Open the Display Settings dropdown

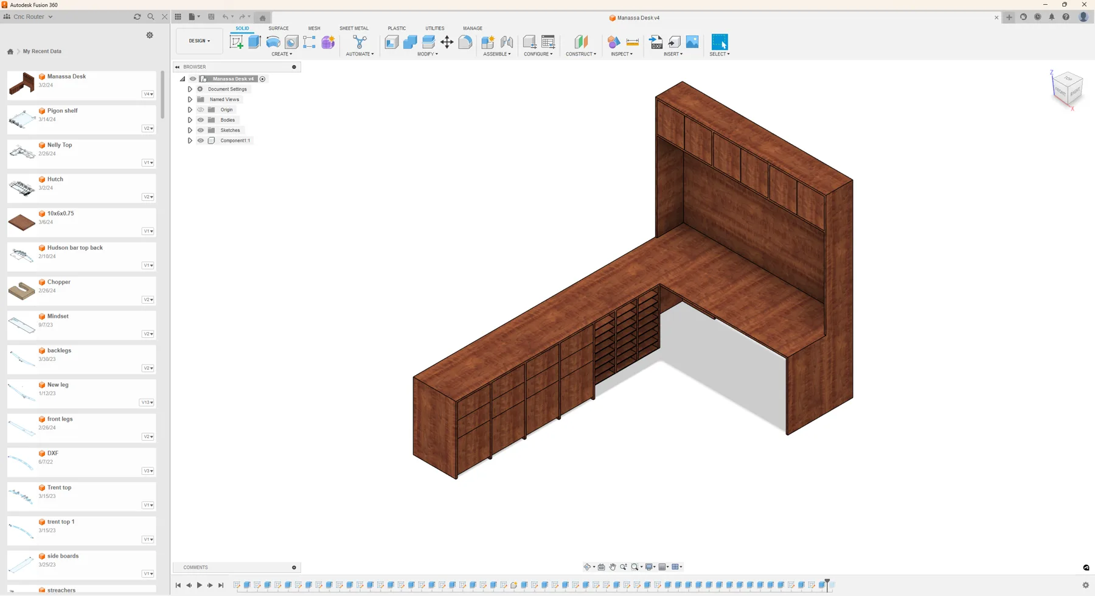tap(650, 567)
